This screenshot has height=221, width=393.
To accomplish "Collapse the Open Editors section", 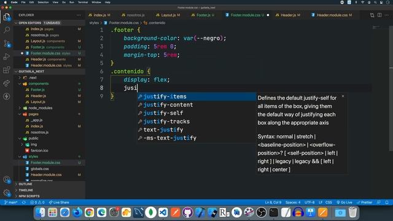I will [x=50, y=23].
